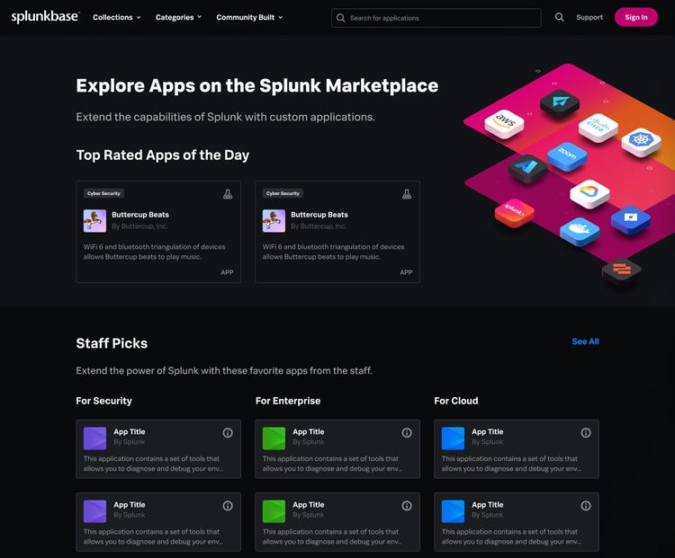Click the Google Cloud tile in hero graphic
The image size is (675, 558).
(590, 192)
